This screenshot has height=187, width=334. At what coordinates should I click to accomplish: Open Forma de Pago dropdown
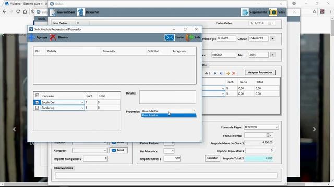(276, 127)
